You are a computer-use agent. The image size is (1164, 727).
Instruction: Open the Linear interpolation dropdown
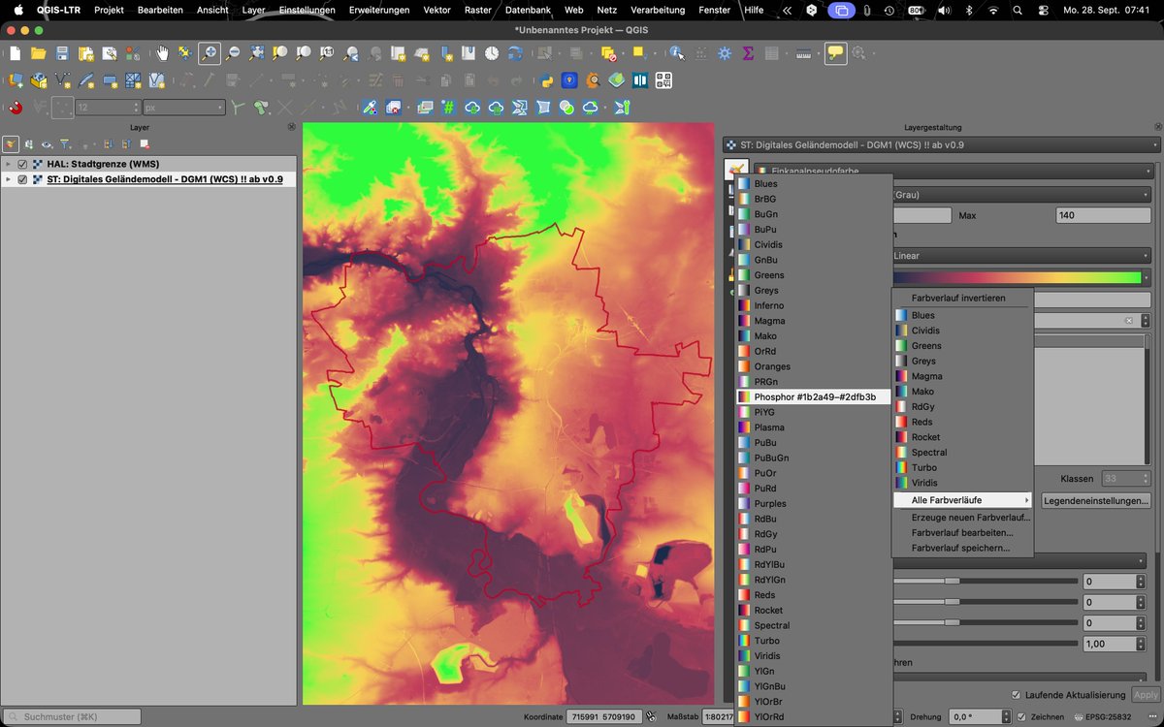point(1020,256)
